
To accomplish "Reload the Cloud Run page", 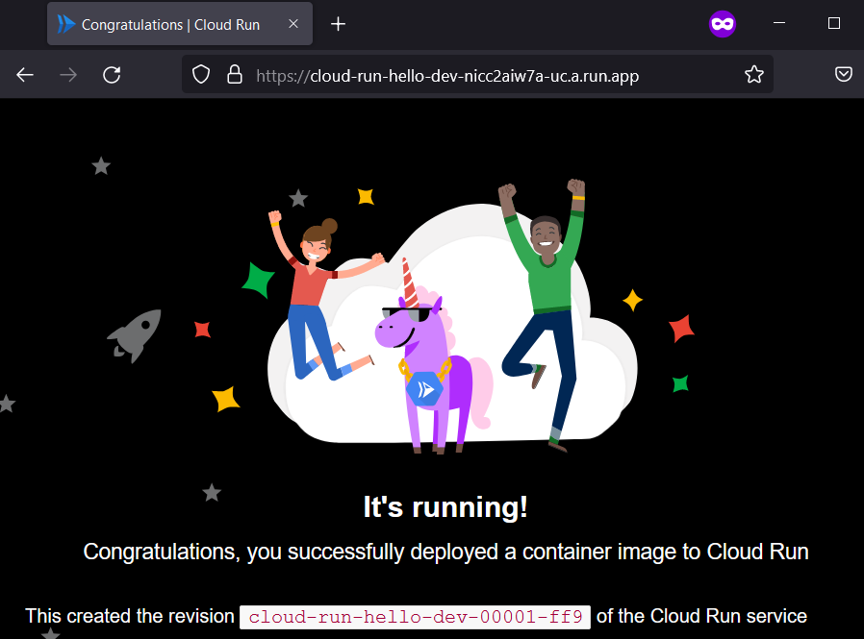I will 112,75.
